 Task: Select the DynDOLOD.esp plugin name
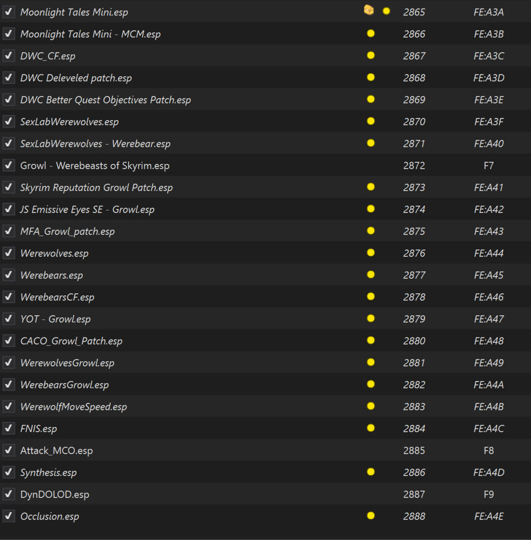pos(55,494)
